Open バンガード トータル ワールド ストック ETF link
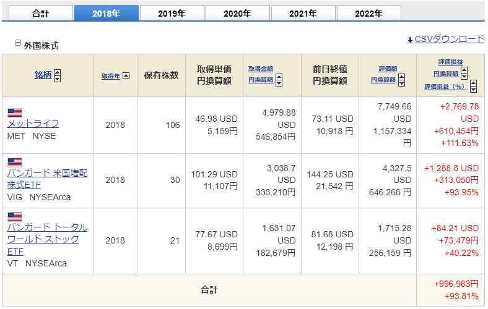 47,239
